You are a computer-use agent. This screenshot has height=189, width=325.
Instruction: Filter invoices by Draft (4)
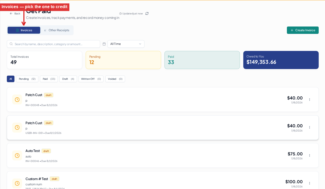[68, 79]
